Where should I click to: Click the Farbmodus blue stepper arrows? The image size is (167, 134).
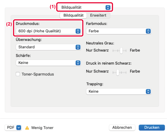tap(148, 31)
